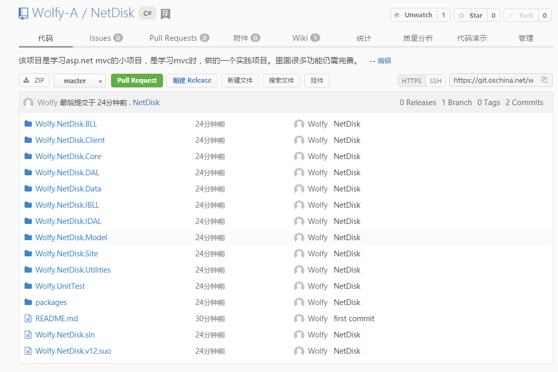Open the README.md file name
Viewport: 558px width, 372px height.
pyautogui.click(x=57, y=318)
